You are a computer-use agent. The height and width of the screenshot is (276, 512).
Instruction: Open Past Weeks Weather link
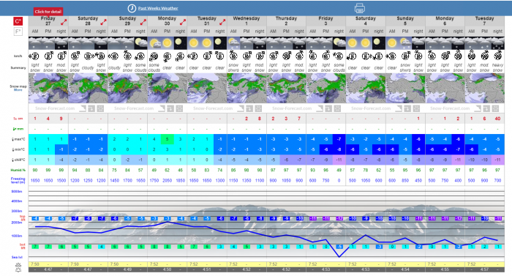pyautogui.click(x=158, y=8)
